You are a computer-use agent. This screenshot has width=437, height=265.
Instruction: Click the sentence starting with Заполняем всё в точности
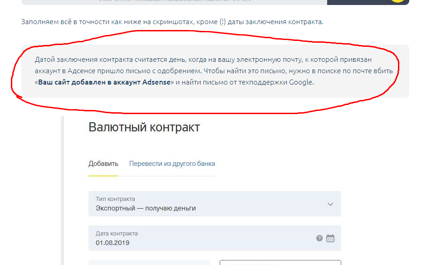click(x=172, y=22)
